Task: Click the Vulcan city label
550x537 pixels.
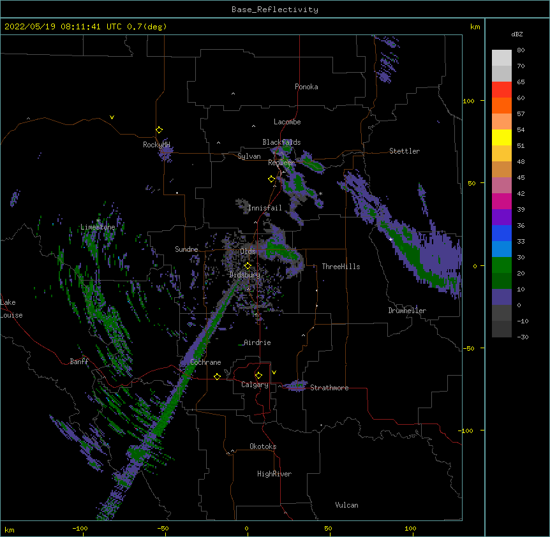Action: [x=346, y=505]
